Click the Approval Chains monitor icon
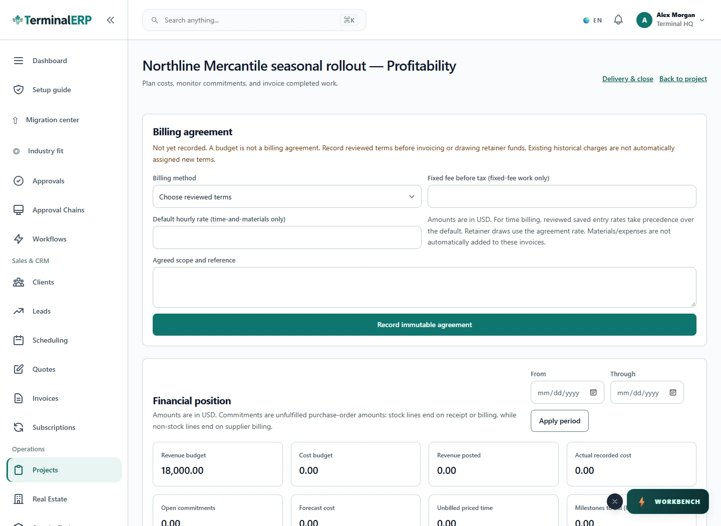 coord(19,210)
